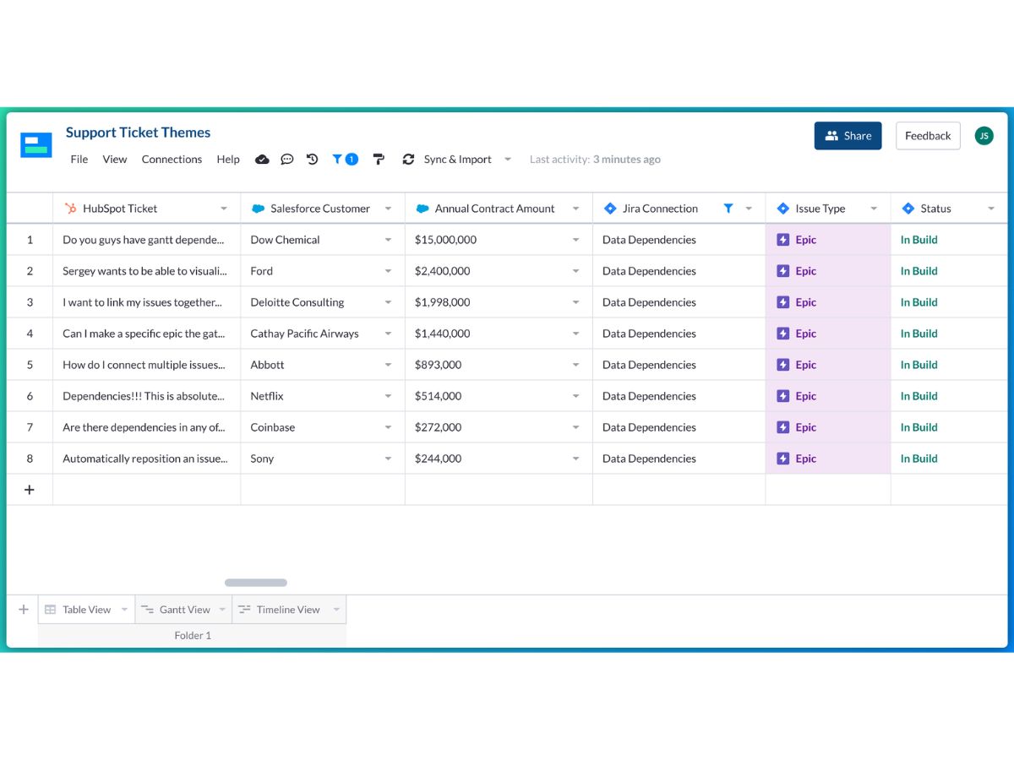1014x760 pixels.
Task: Switch to Gantt View tab
Action: click(184, 610)
